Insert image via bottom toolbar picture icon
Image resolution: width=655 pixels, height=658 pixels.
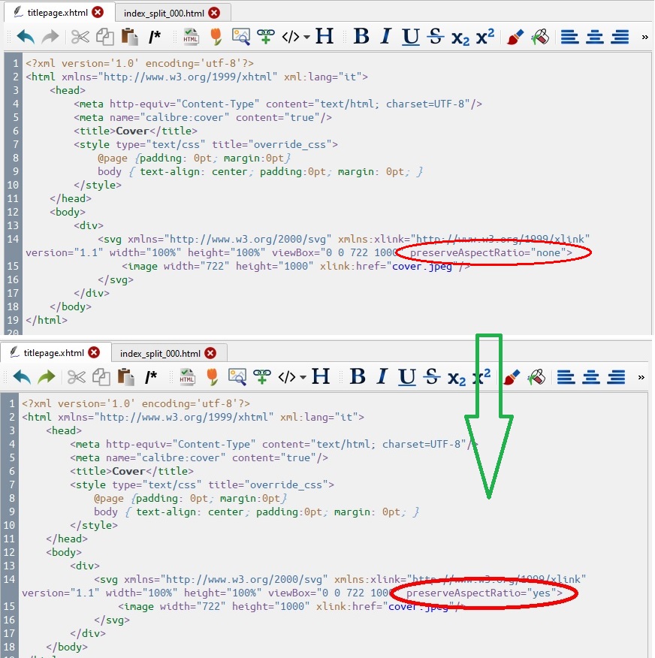[237, 377]
